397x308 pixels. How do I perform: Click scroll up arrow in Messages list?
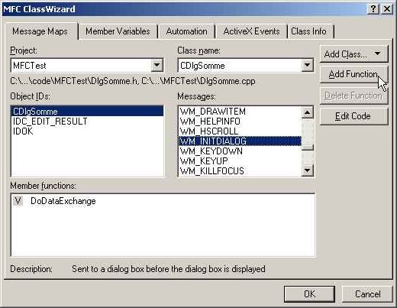tap(308, 112)
